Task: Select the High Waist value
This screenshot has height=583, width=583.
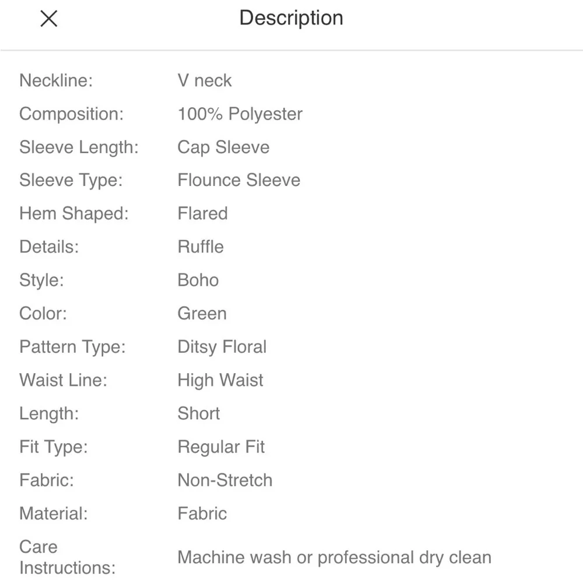Action: point(220,380)
